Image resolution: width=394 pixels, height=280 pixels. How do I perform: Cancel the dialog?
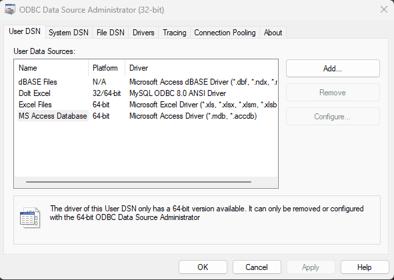pos(257,267)
